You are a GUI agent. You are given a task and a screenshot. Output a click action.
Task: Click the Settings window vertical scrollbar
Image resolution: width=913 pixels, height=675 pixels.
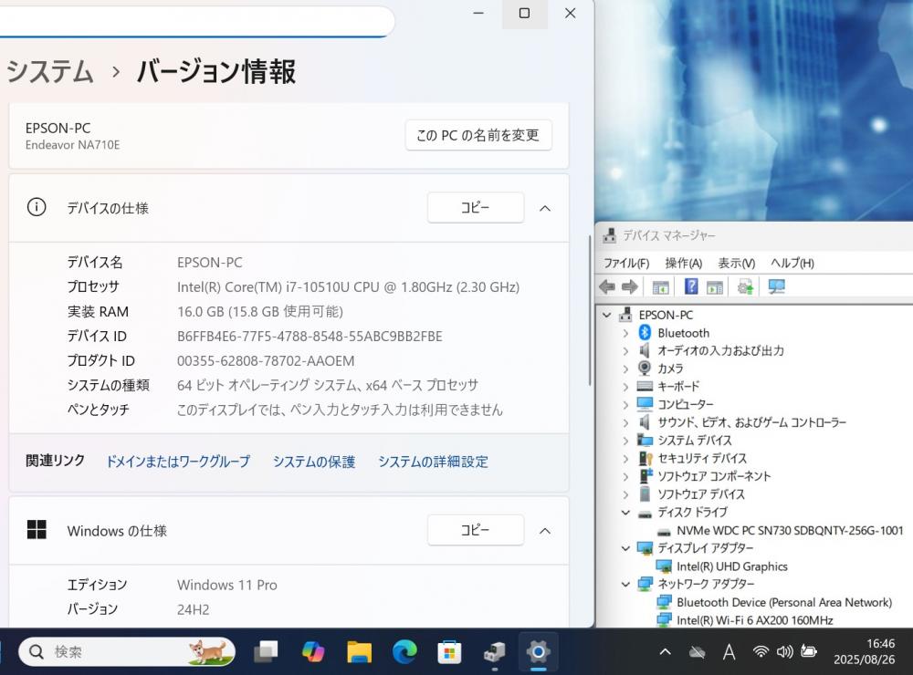[590, 308]
